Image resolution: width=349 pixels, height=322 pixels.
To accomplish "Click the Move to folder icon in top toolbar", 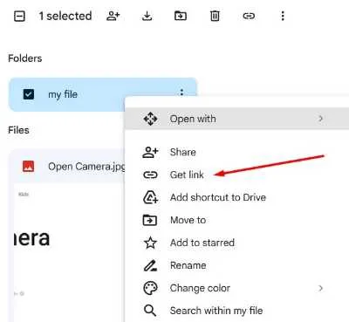I will tap(181, 16).
